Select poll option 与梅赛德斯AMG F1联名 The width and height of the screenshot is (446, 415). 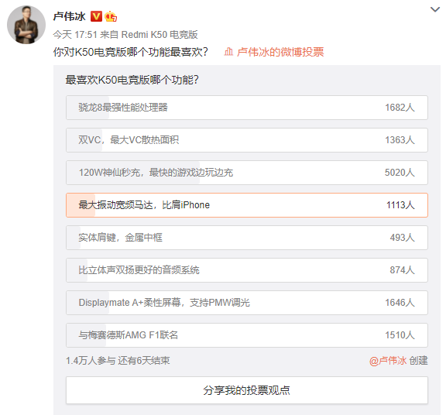[x=246, y=335]
